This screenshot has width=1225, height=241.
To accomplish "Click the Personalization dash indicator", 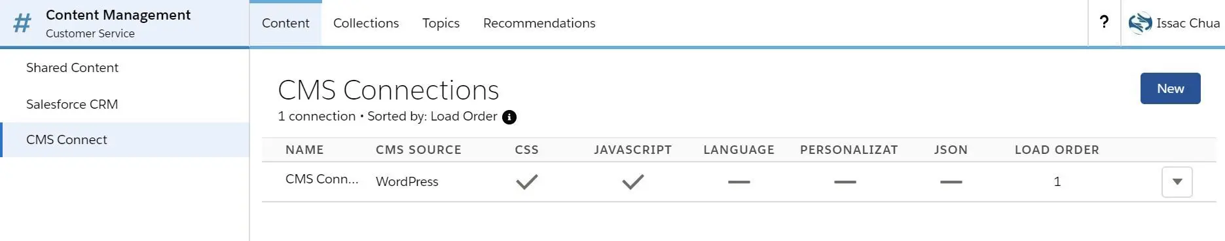I will pos(845,182).
